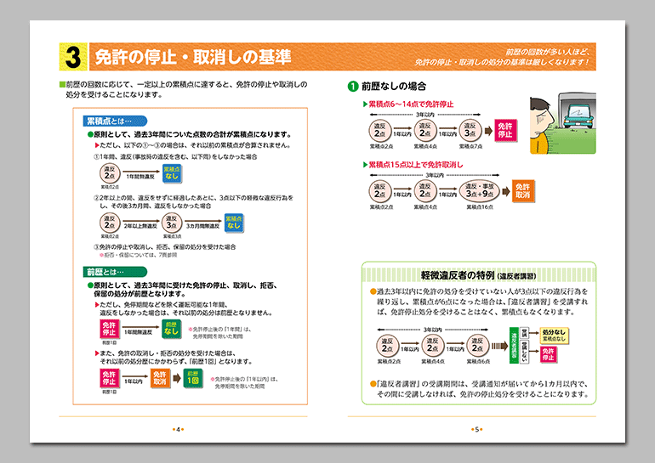Click the yellow chapter number 3 badge
655x463 pixels.
pos(73,57)
